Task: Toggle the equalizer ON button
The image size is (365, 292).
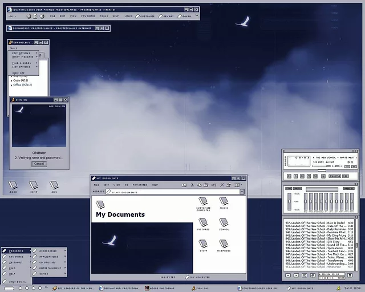Action: [288, 189]
